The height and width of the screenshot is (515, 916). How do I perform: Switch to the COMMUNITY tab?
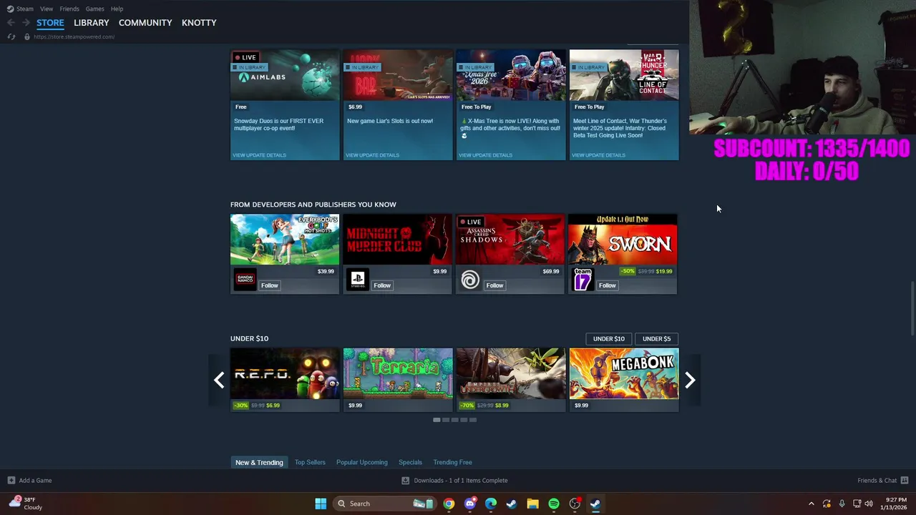pos(145,23)
